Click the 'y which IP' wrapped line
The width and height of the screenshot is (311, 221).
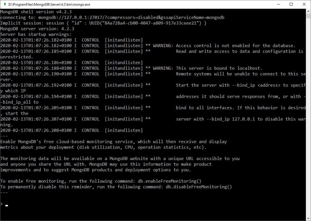pos(13,91)
